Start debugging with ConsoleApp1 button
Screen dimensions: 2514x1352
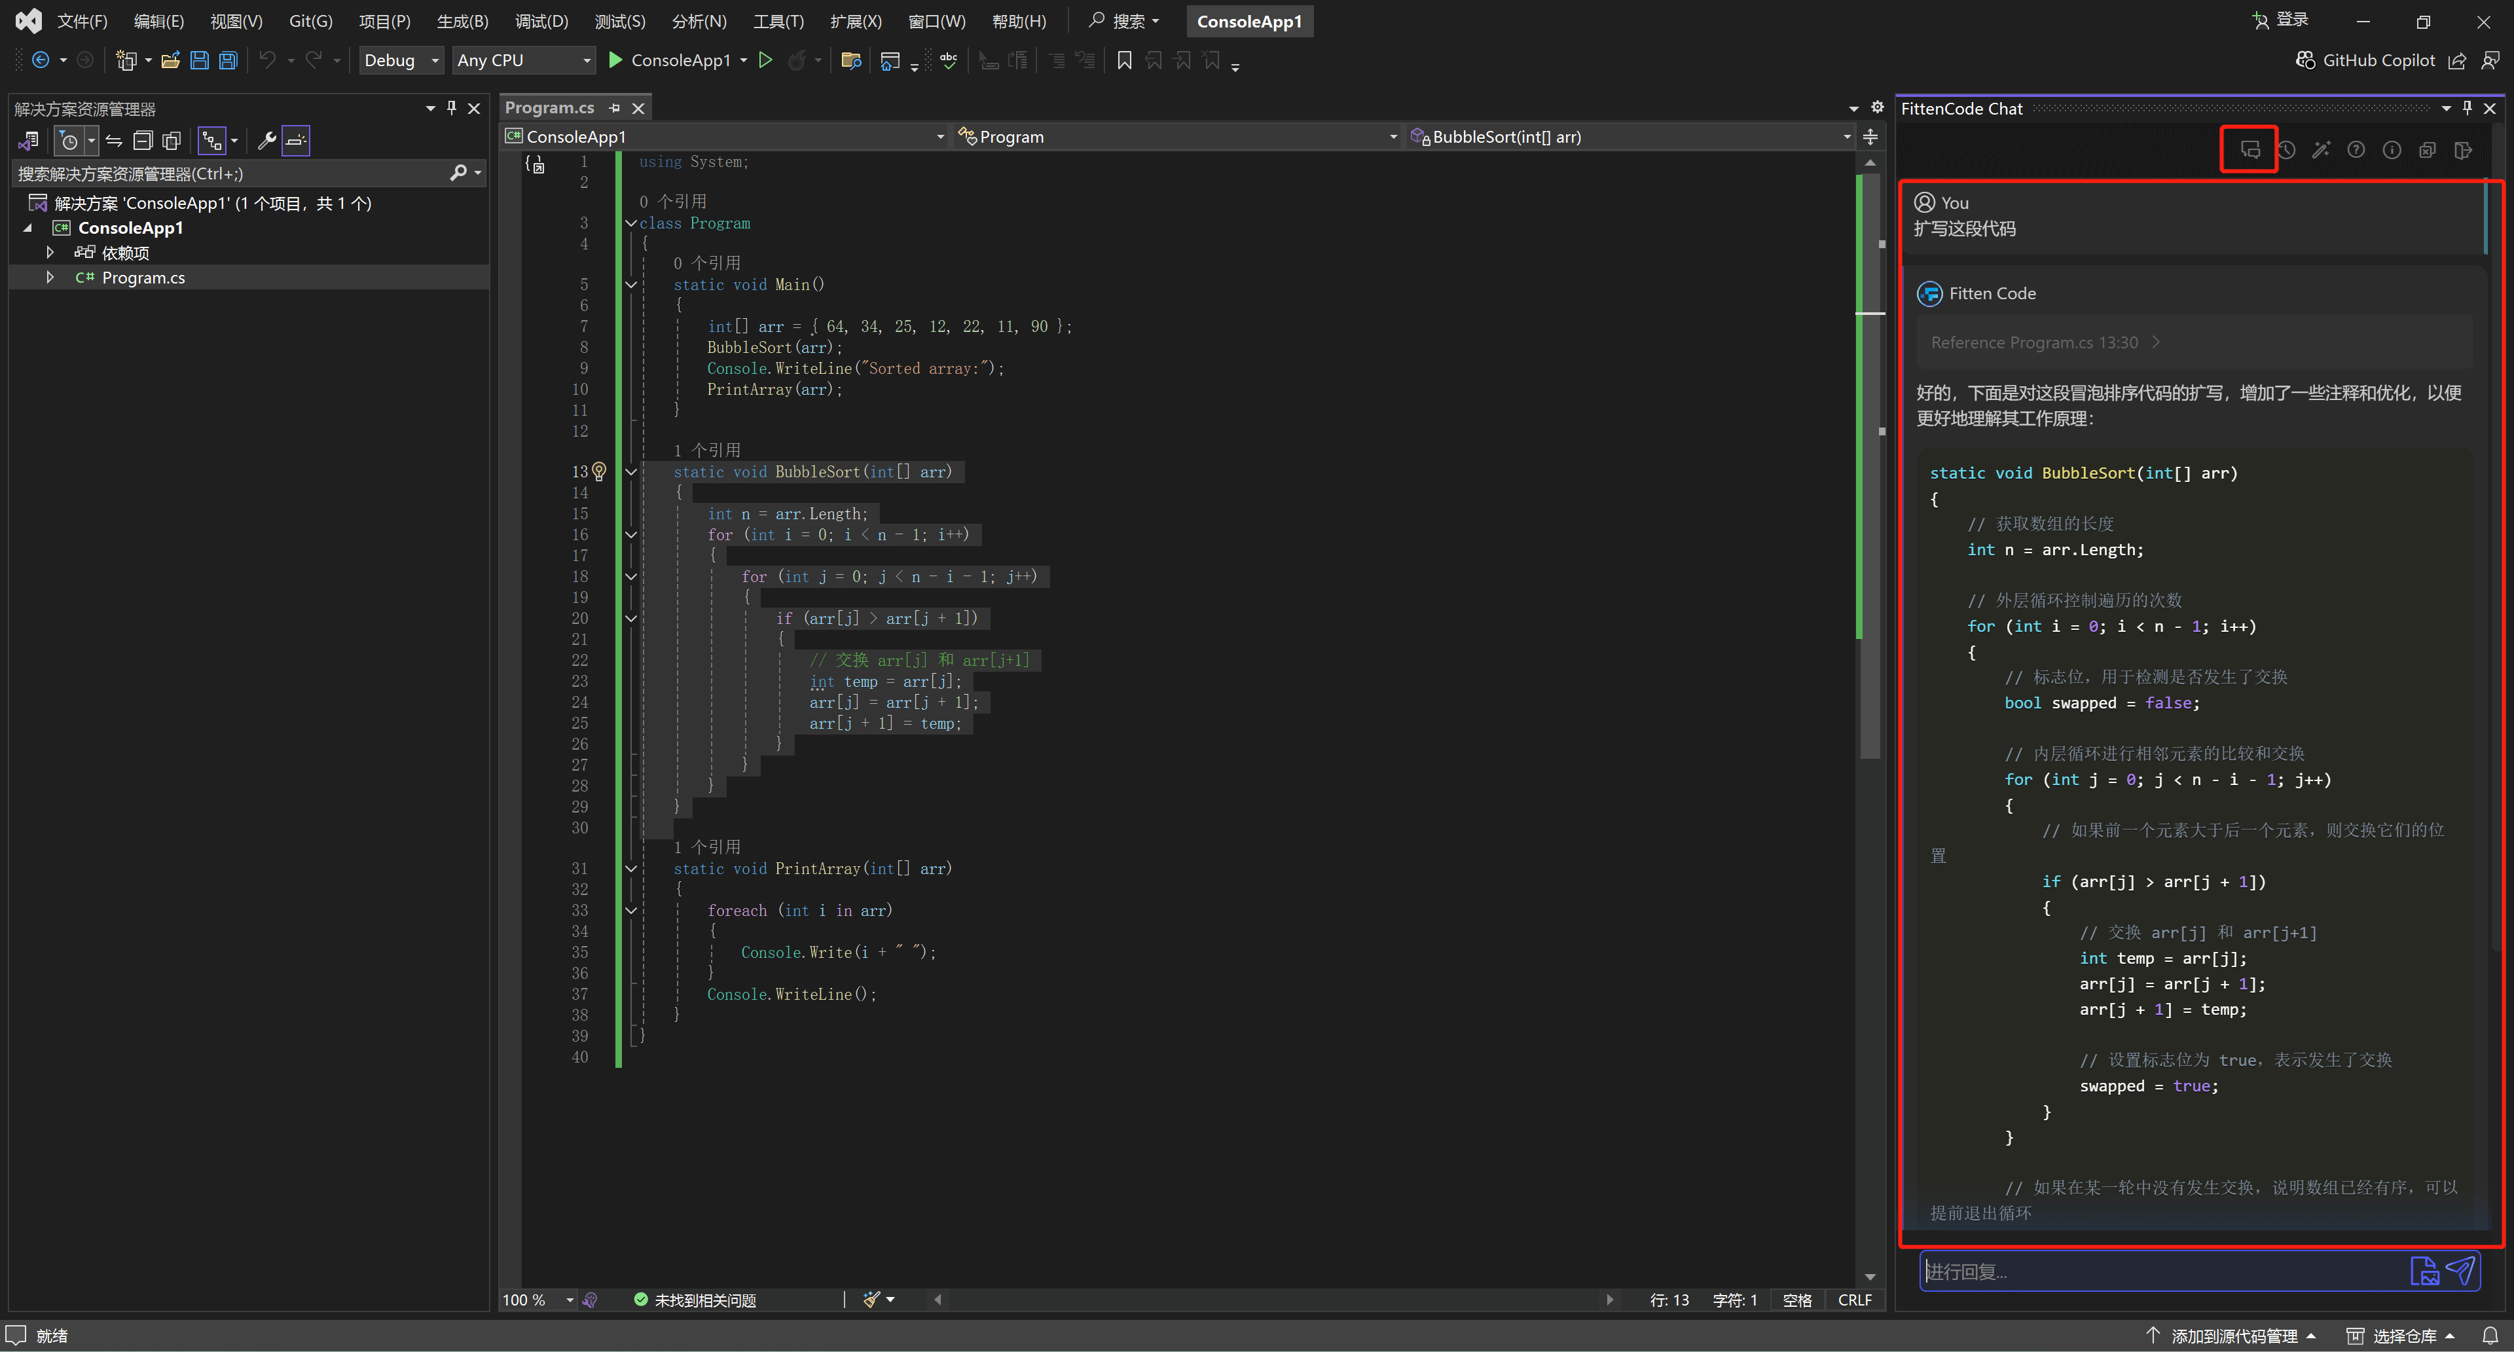[668, 60]
